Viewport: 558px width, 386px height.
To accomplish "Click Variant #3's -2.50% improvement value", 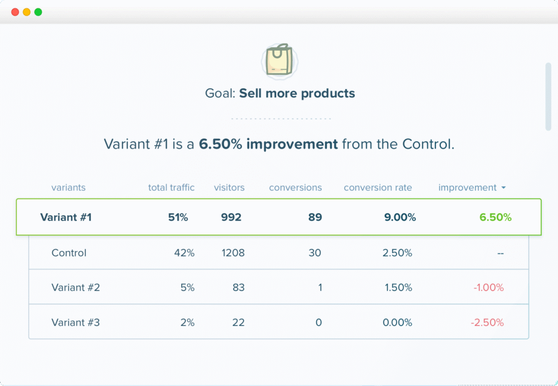I will (x=487, y=322).
